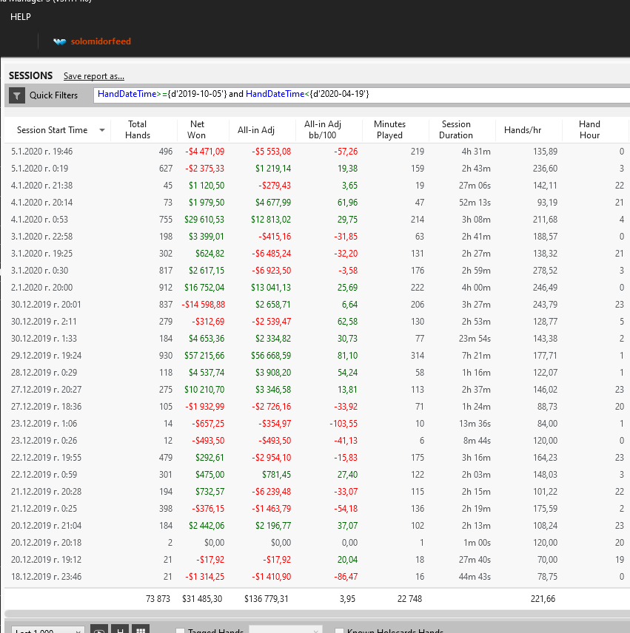Select the solomidorfeed player name
Viewport: 630px width, 633px height.
pyautogui.click(x=101, y=41)
